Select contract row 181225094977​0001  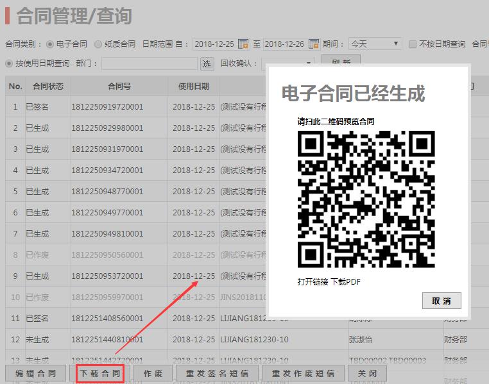tap(107, 213)
